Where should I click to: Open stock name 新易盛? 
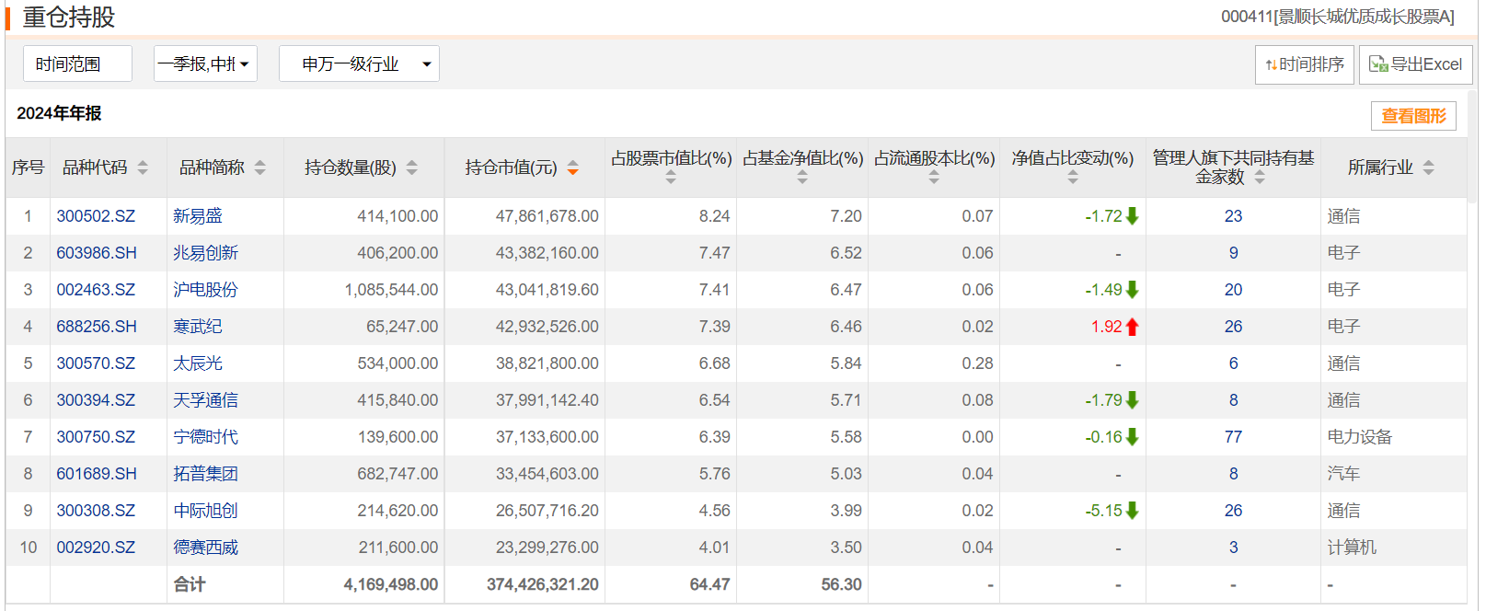(198, 216)
